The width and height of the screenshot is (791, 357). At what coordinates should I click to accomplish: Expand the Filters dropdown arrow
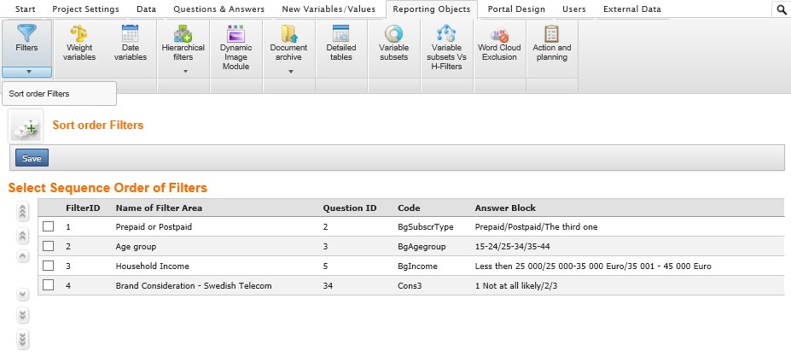pyautogui.click(x=27, y=72)
